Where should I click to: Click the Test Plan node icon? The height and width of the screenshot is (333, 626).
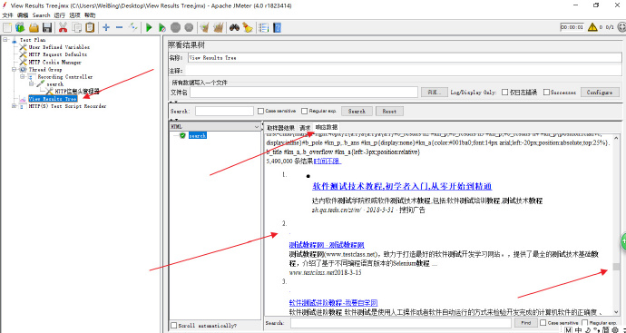[15, 40]
